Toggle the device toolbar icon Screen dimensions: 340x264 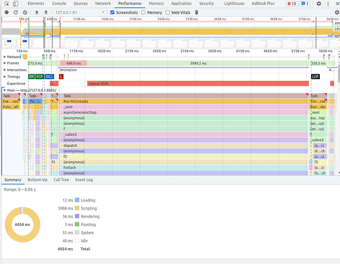tap(15, 4)
